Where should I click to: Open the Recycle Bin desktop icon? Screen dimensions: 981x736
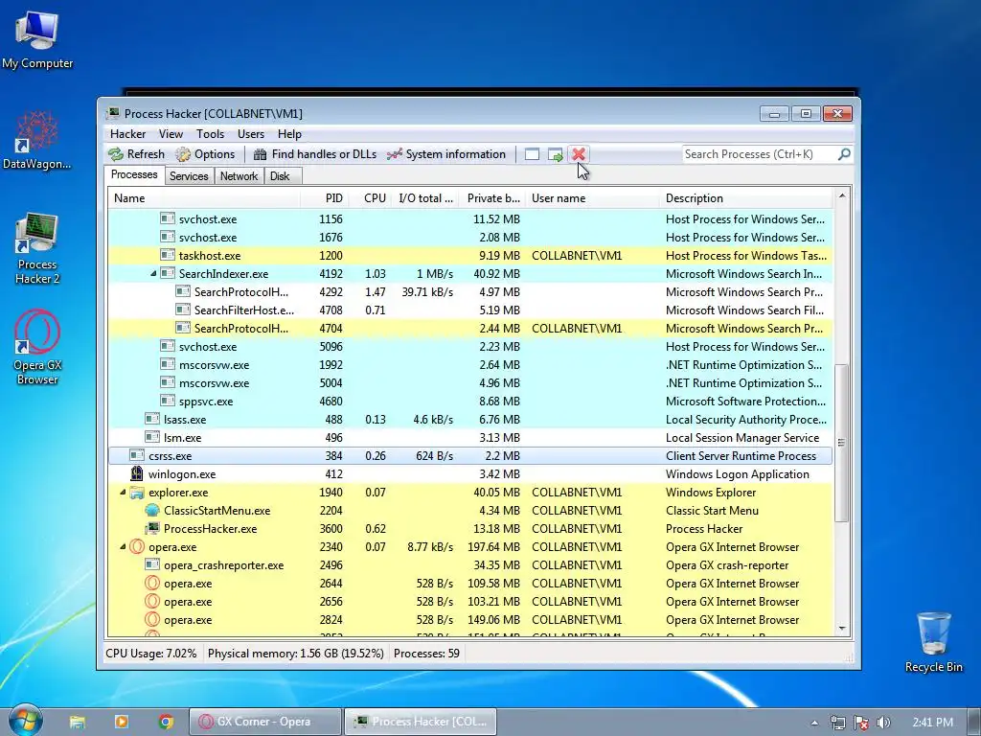[x=933, y=641]
